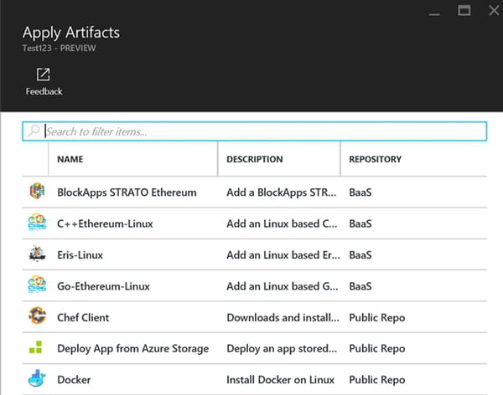Click Public Repo in the Chef Client row
This screenshot has height=395, width=503.
click(x=377, y=317)
